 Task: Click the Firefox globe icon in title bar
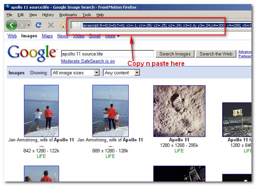tap(7, 7)
